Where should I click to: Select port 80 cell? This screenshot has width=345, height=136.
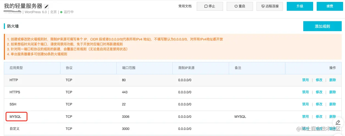[124, 80]
